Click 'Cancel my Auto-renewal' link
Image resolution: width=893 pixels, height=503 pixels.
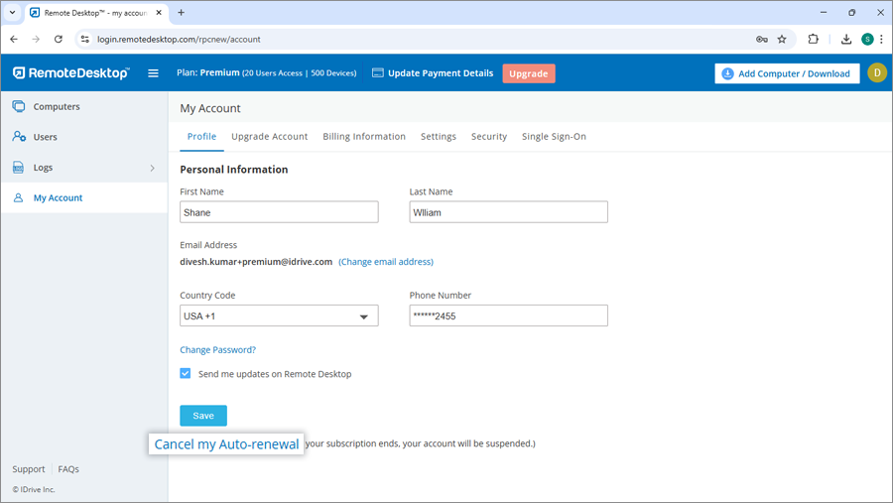[226, 444]
